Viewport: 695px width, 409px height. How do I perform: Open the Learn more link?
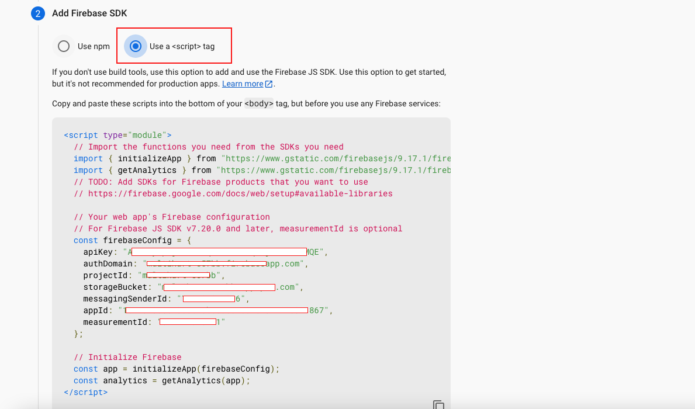[x=242, y=84]
